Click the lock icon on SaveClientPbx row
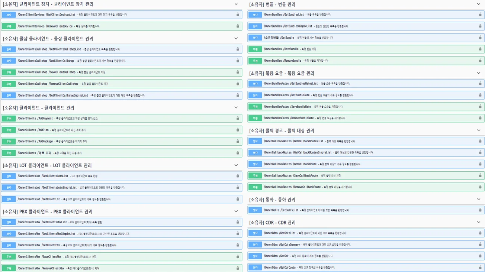Image resolution: width=485 pixels, height=272 pixels. pyautogui.click(x=238, y=256)
